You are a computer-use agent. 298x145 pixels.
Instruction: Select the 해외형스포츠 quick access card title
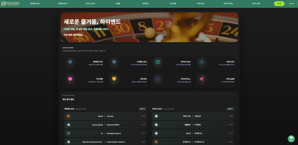(98, 62)
